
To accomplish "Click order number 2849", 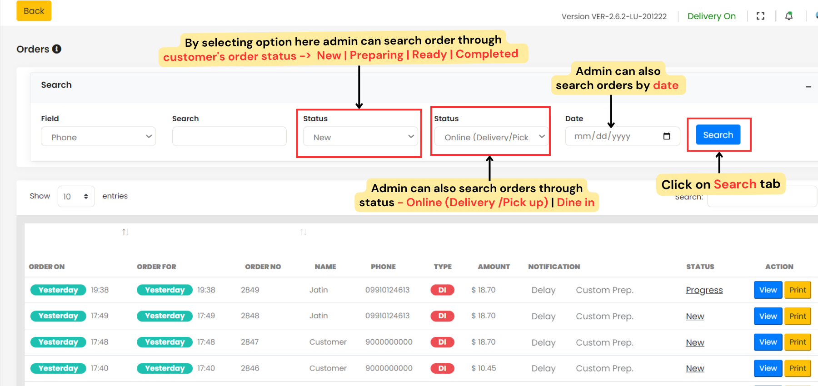I will click(250, 290).
